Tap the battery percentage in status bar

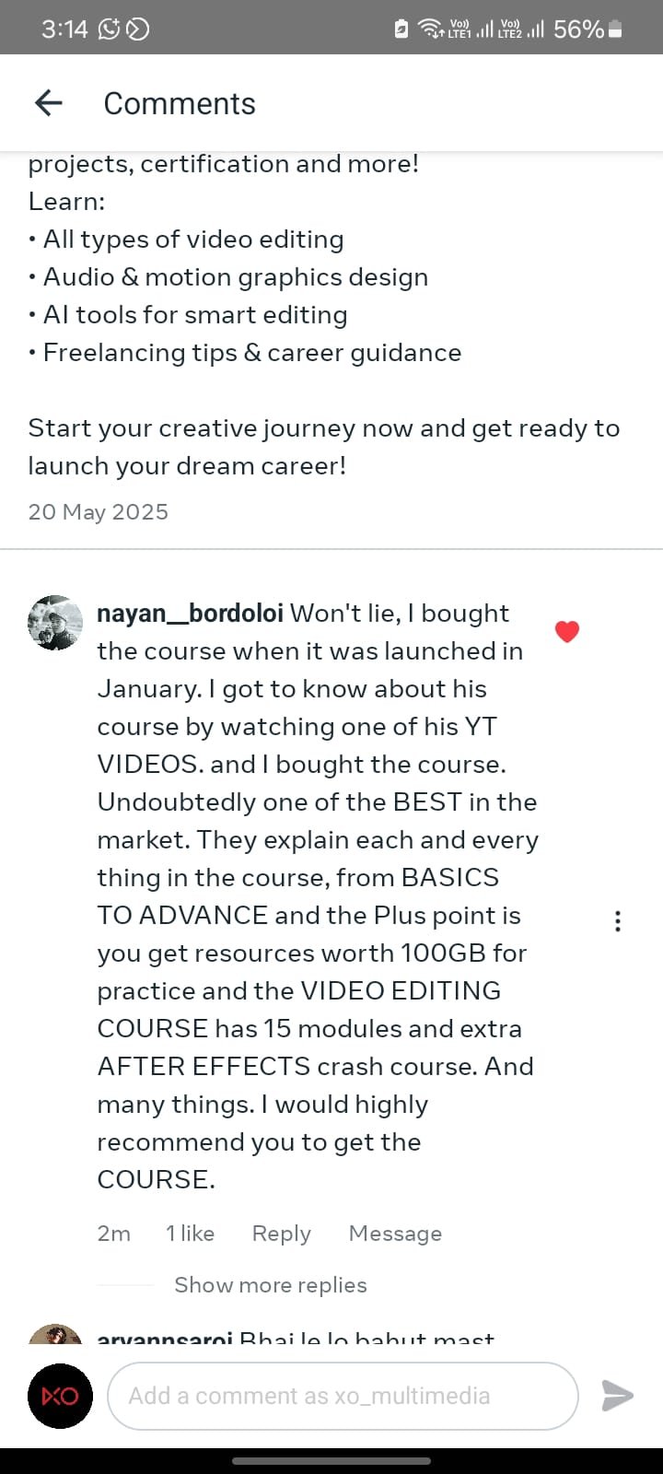pyautogui.click(x=578, y=29)
